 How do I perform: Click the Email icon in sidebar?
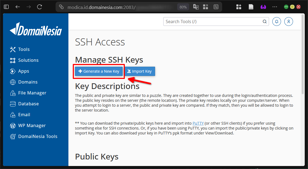[13, 115]
